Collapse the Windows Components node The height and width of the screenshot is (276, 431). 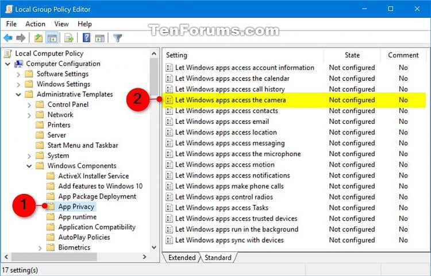point(29,166)
